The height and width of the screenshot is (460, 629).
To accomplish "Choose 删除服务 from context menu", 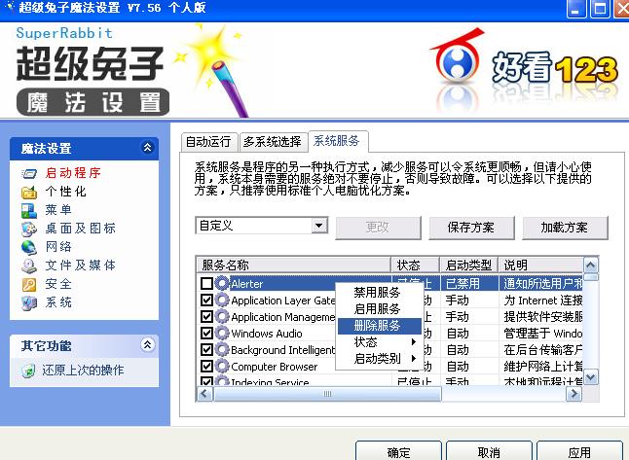I will click(380, 326).
